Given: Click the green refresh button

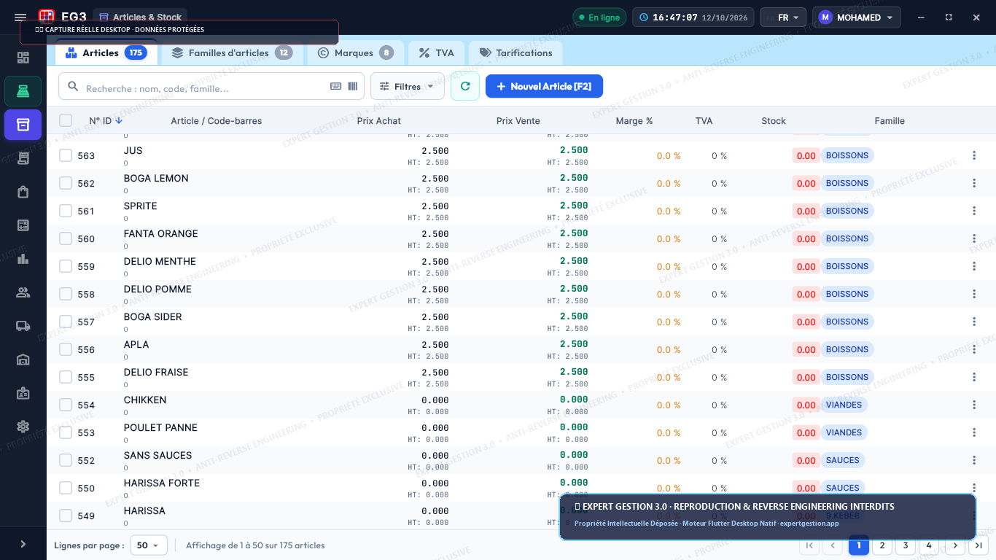Looking at the screenshot, I should (465, 86).
